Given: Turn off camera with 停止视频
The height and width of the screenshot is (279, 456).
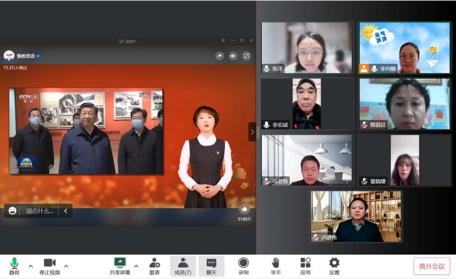Looking at the screenshot, I should click(x=49, y=266).
